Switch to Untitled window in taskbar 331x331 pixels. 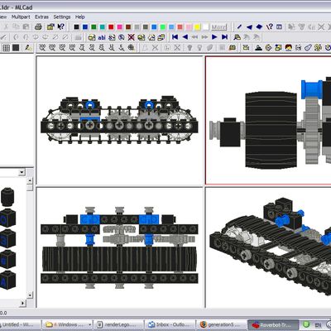(20, 324)
